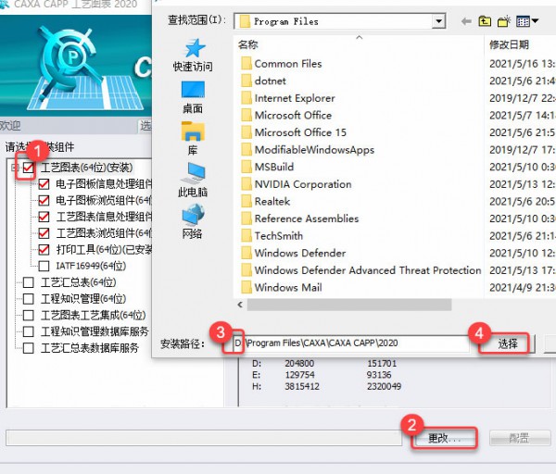Go back using the left arrow icon
Screen dimensions: 556x474
(x=466, y=21)
